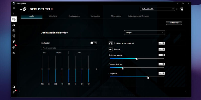Click the Realce de graves slider handle
201x100 pixels.
(x=137, y=59)
